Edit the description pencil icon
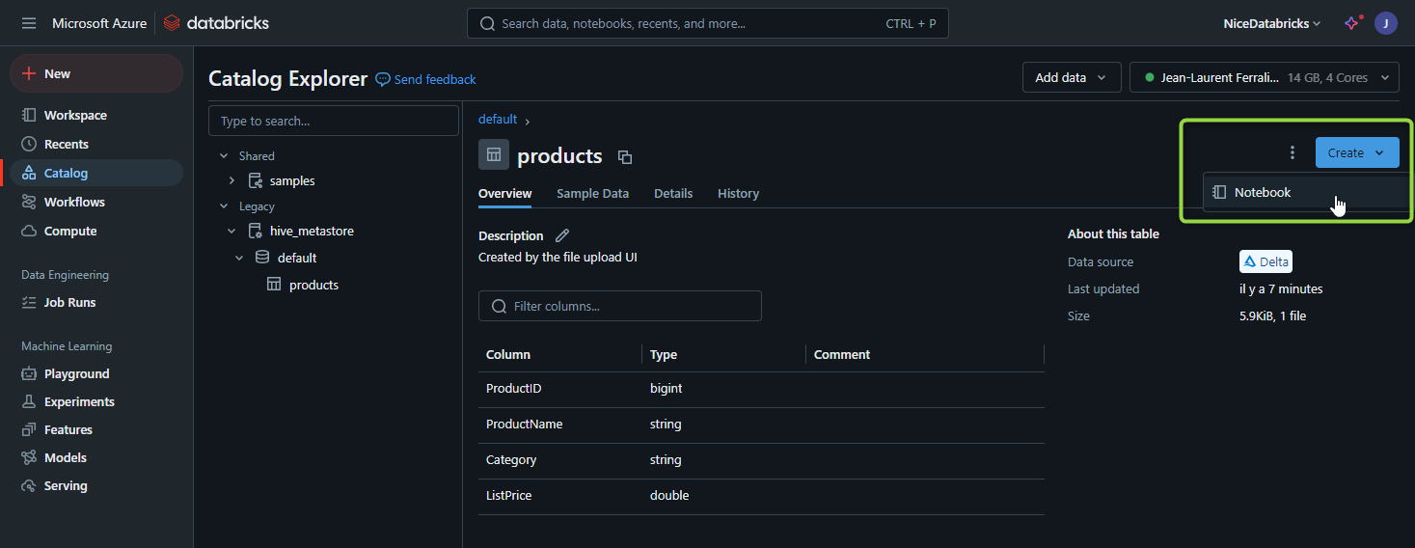The width and height of the screenshot is (1415, 548). (563, 235)
